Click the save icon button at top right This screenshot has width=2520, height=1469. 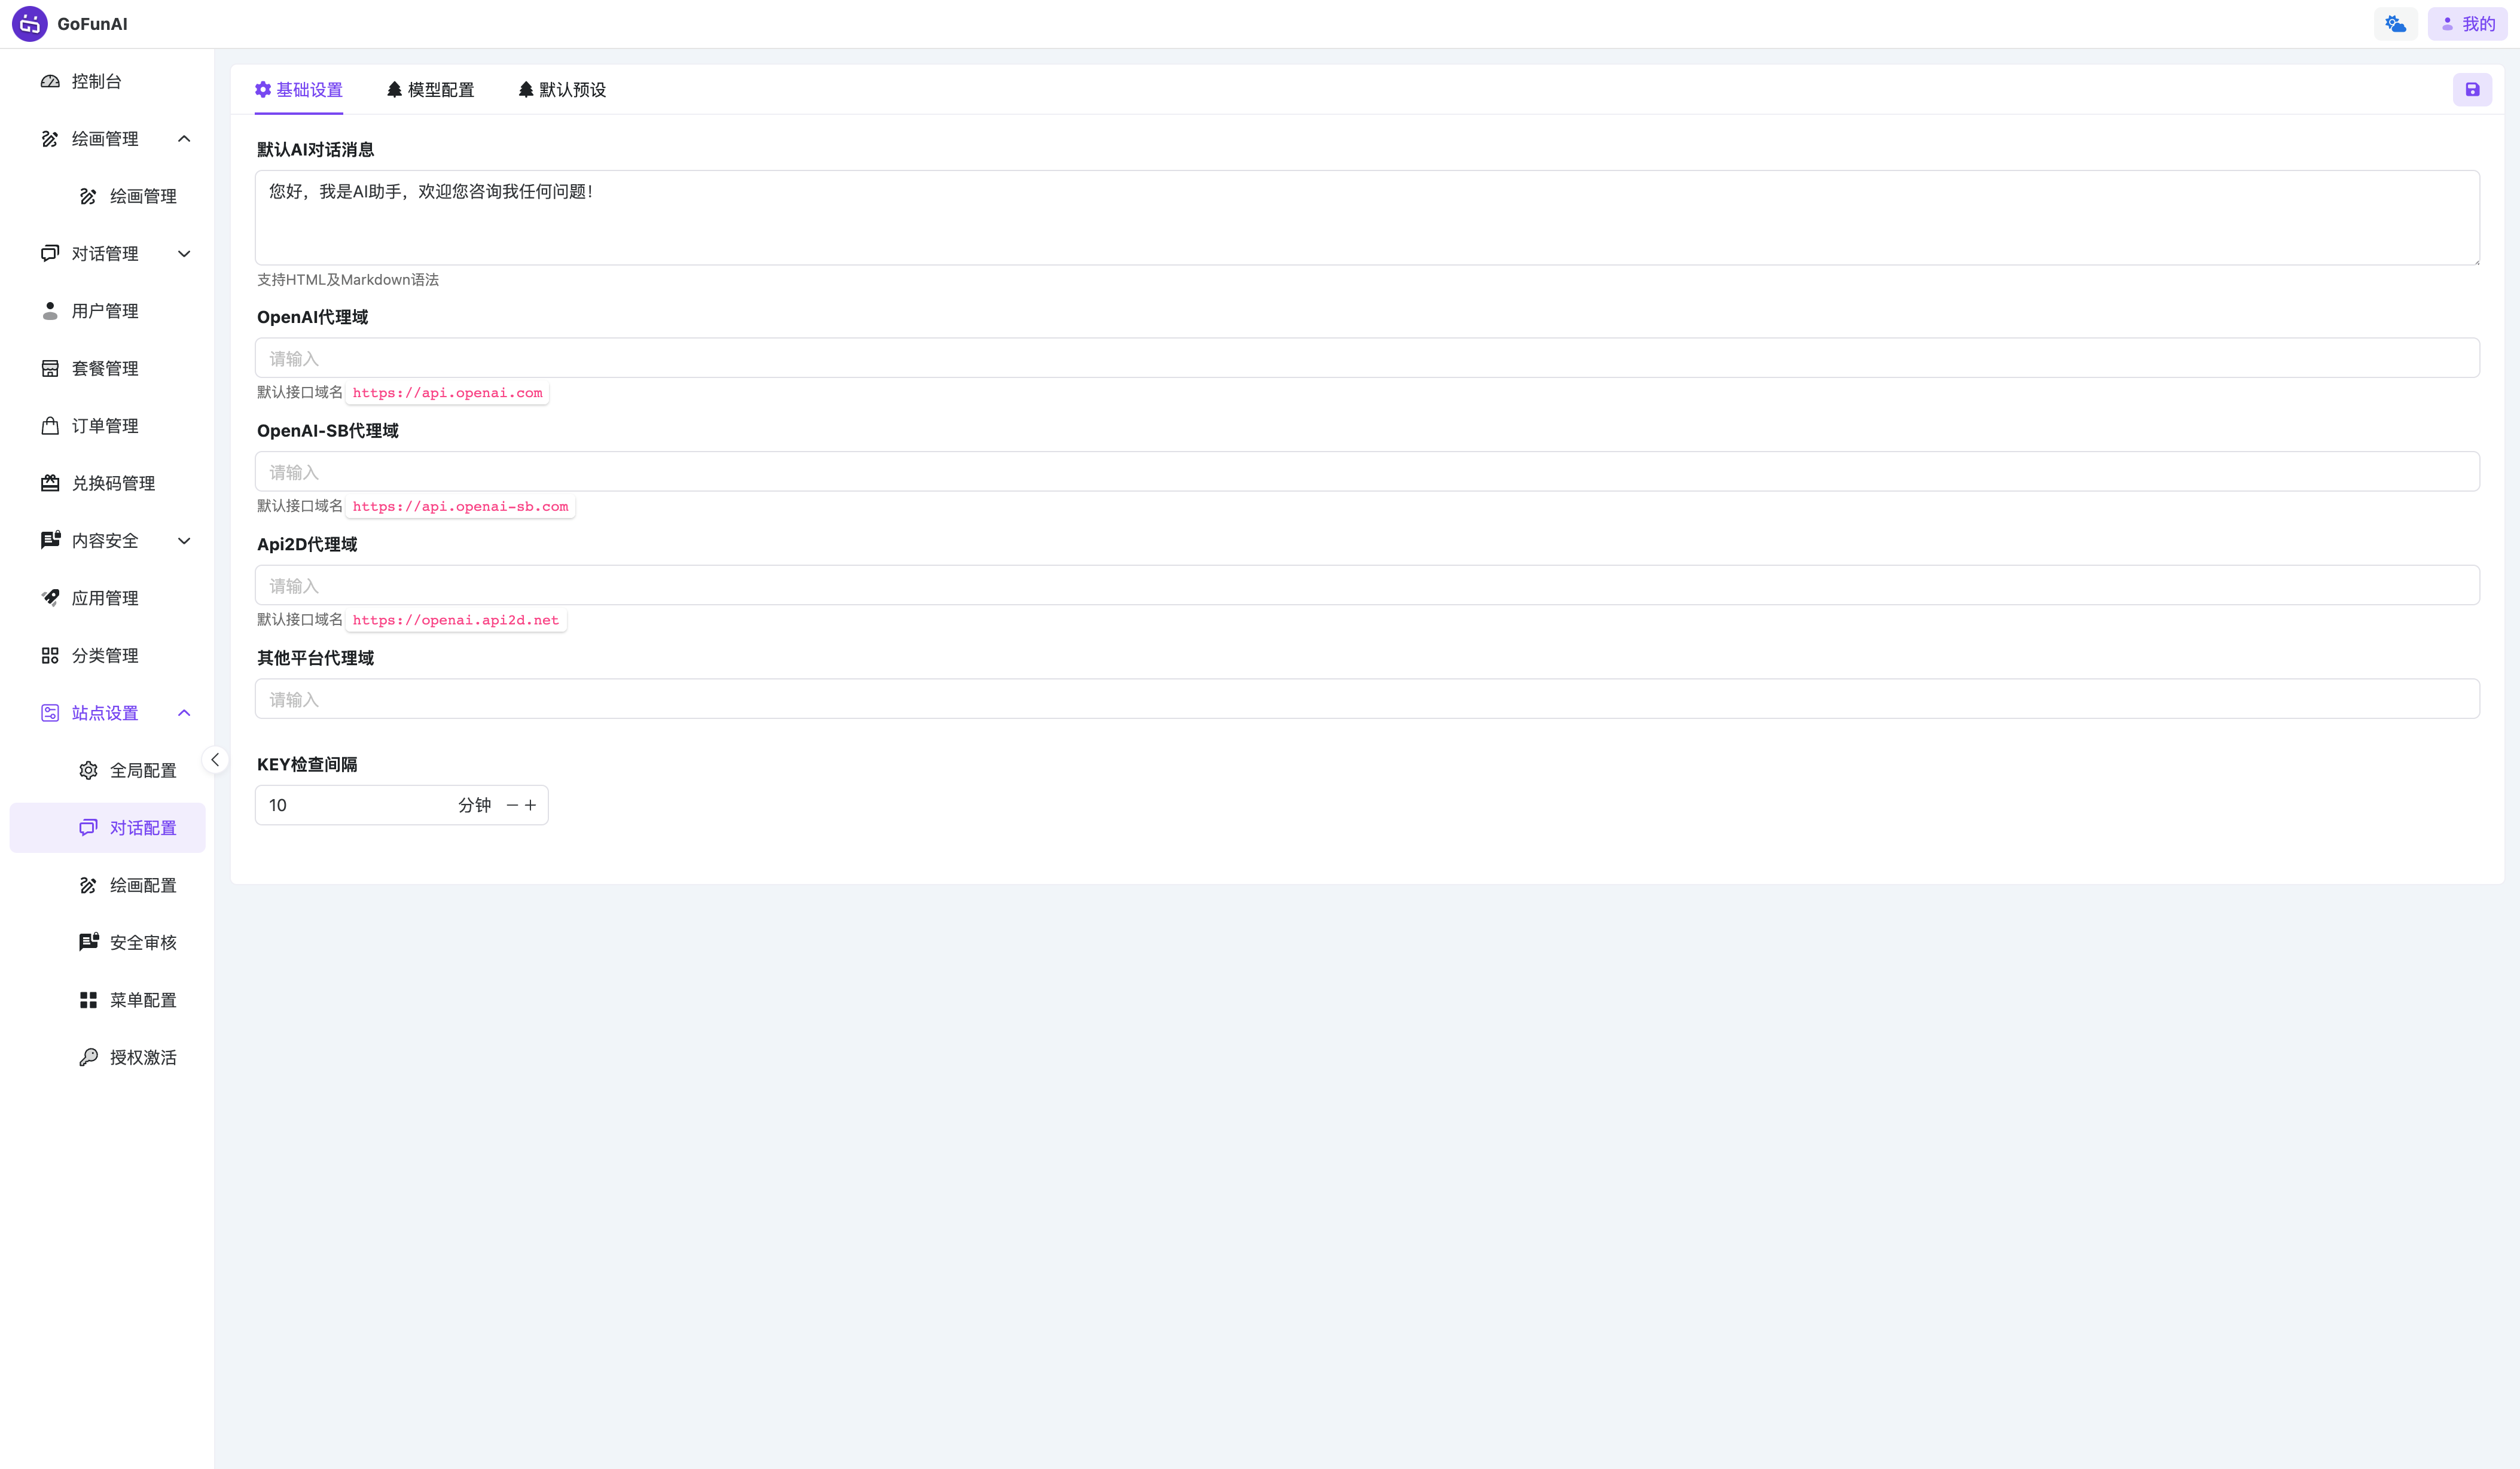click(x=2471, y=90)
